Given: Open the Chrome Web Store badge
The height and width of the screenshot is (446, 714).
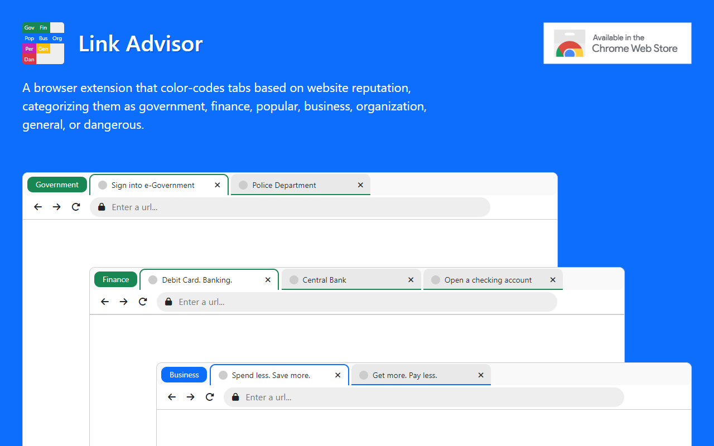Looking at the screenshot, I should (617, 43).
